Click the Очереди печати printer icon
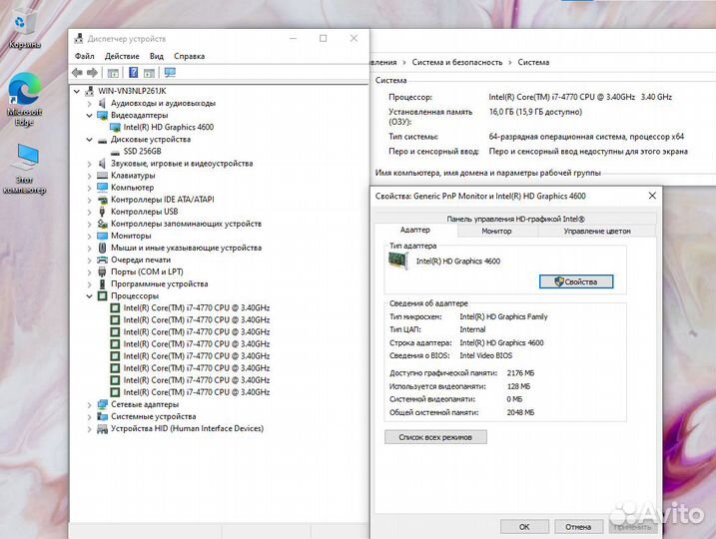 tap(102, 261)
